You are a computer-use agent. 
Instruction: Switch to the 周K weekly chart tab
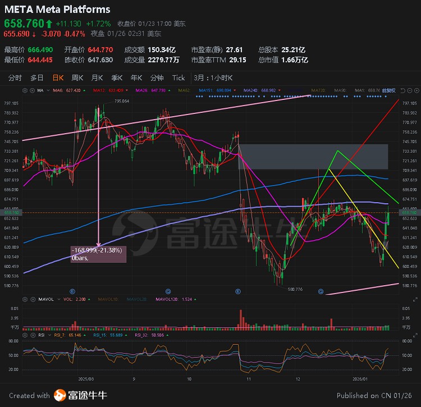click(77, 78)
